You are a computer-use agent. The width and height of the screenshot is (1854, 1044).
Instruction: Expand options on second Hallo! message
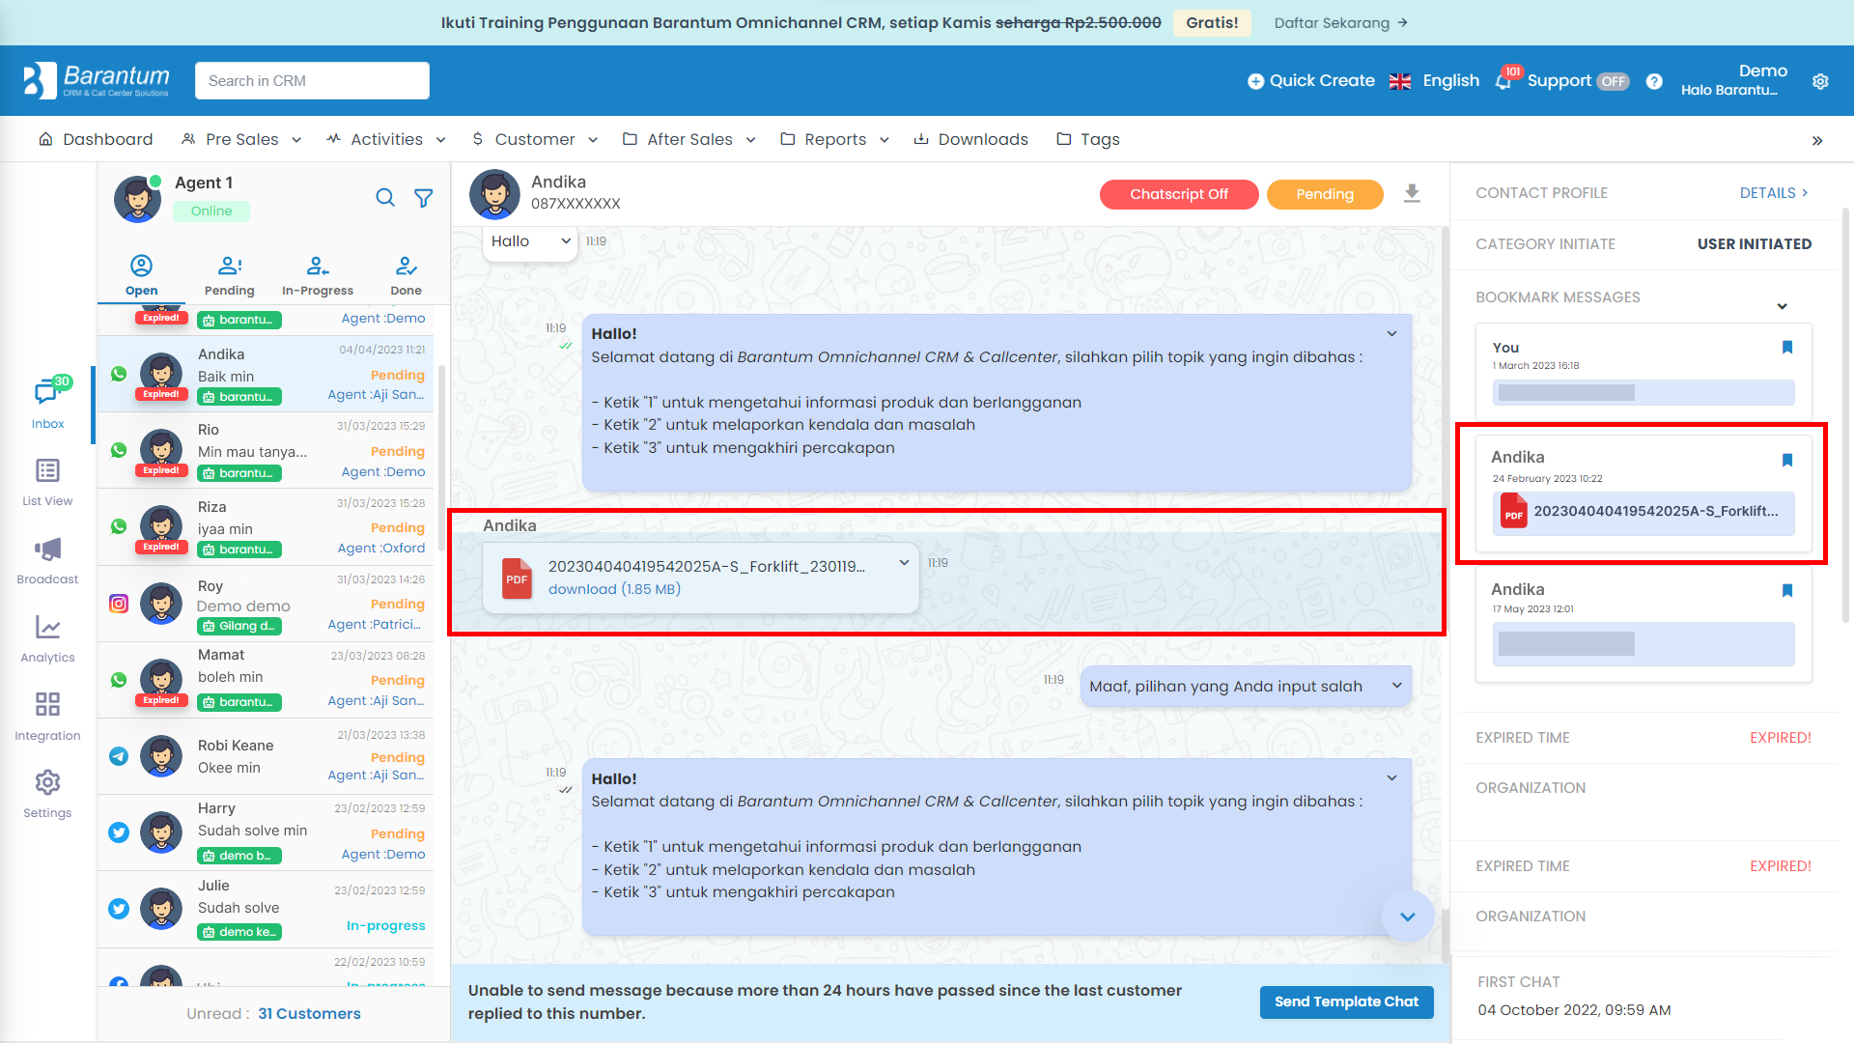[1391, 778]
